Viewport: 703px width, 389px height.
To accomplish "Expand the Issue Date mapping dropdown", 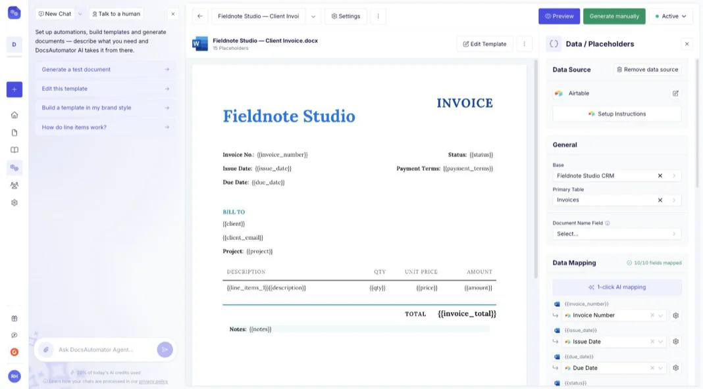I will 660,342.
